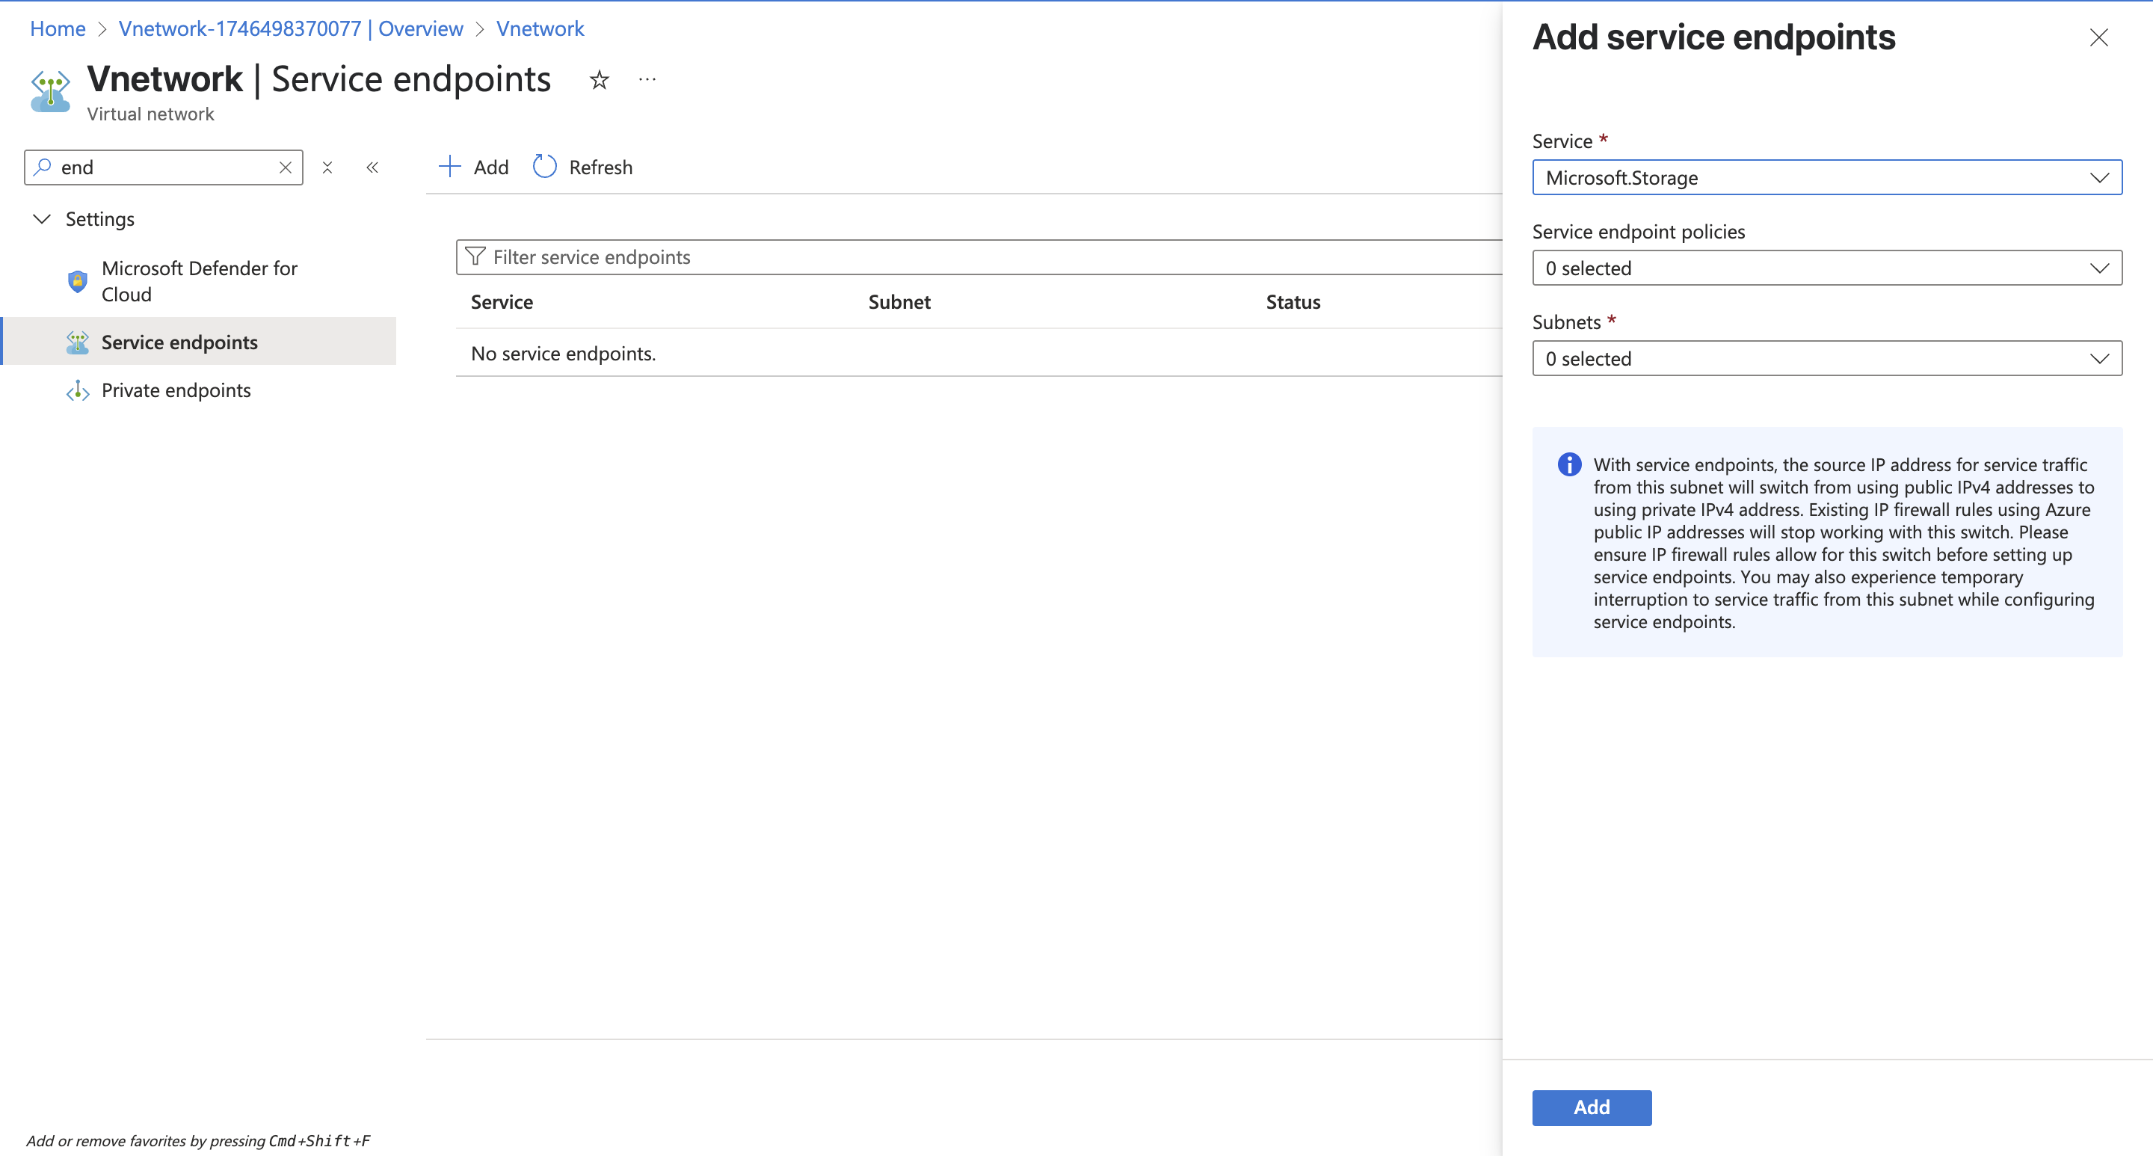
Task: Click the Microsoft Defender shield icon
Action: [x=78, y=281]
